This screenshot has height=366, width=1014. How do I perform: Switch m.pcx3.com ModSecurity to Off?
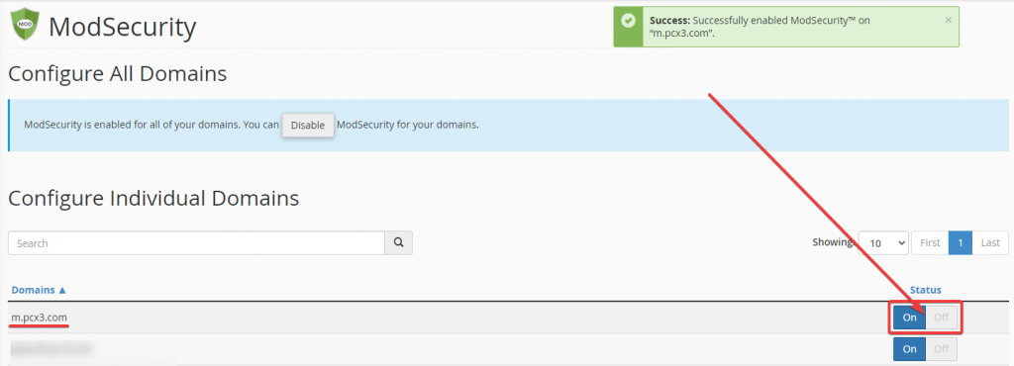[x=942, y=318]
